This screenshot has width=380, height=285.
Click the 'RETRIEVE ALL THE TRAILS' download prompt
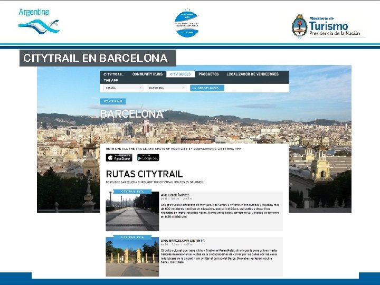[x=174, y=149]
